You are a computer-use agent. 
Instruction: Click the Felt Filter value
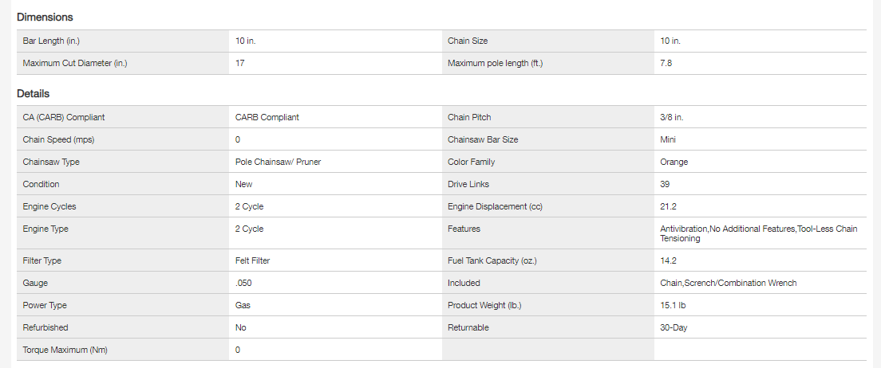click(258, 260)
